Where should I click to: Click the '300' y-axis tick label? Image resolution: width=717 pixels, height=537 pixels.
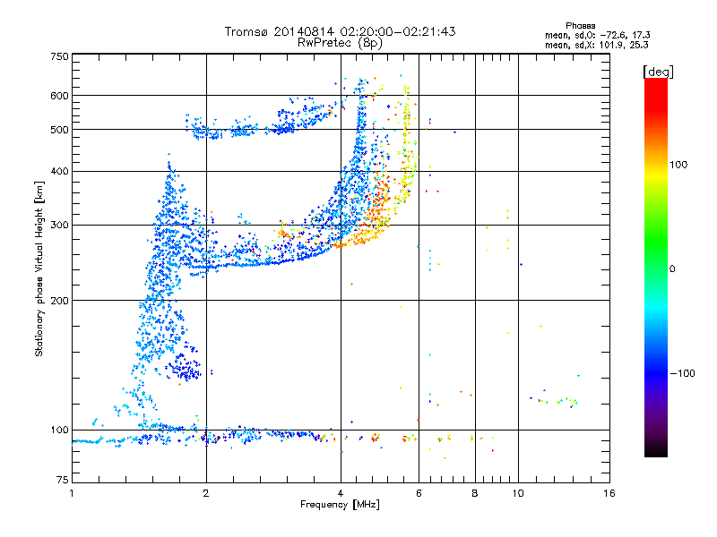59,226
